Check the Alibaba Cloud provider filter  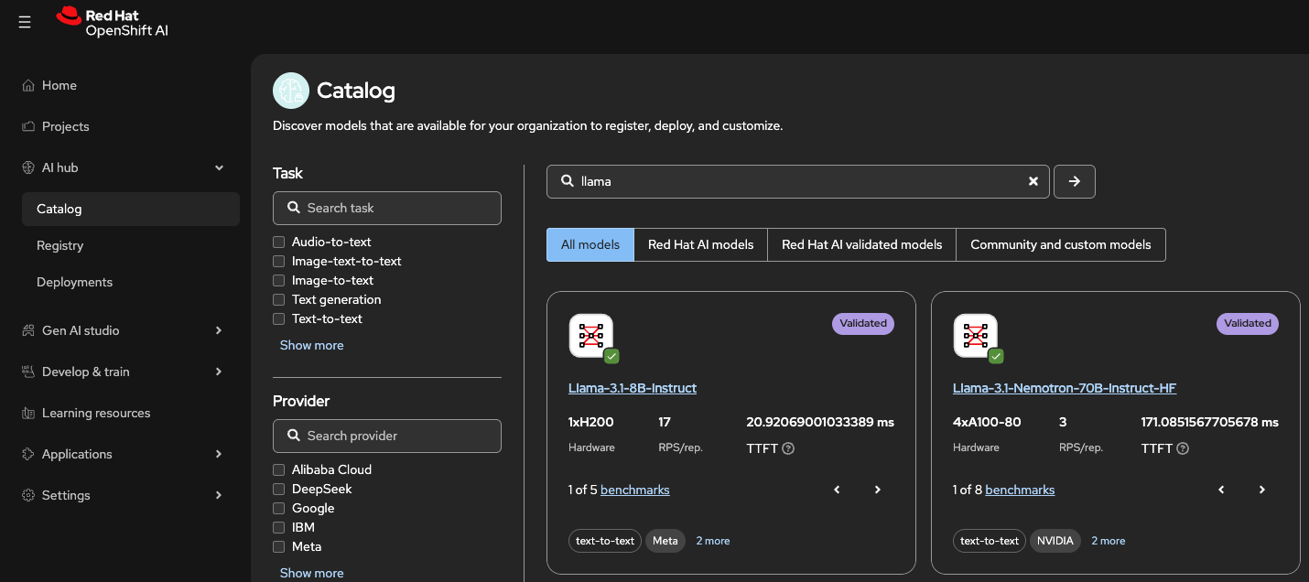pos(279,469)
